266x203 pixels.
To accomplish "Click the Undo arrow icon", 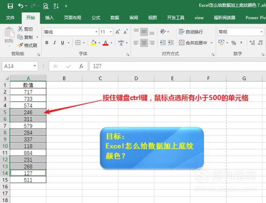I will (x=21, y=6).
